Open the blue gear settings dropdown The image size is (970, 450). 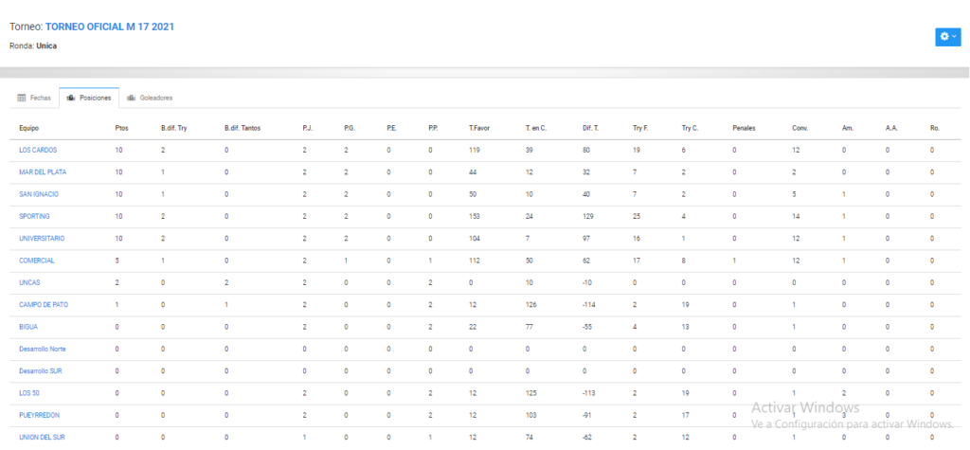pos(947,37)
